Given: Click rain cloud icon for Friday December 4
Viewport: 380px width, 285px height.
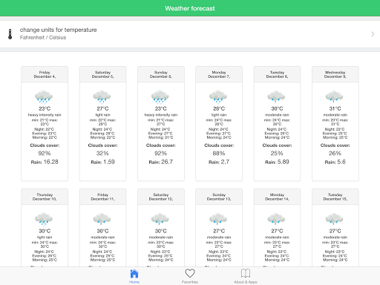Looking at the screenshot, I should (44, 96).
